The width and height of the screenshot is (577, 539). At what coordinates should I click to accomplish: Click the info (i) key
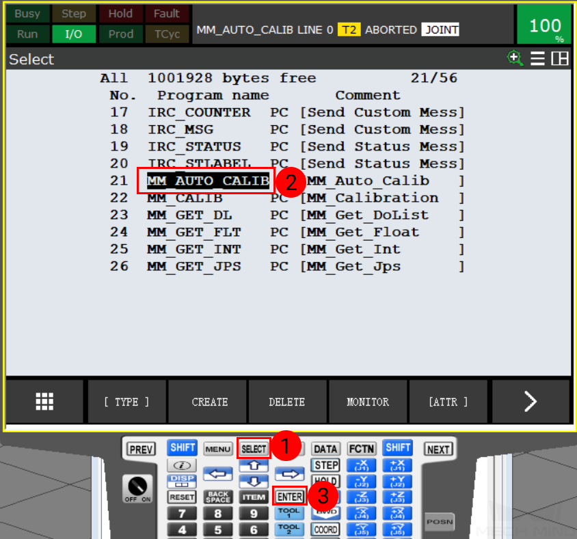(182, 465)
